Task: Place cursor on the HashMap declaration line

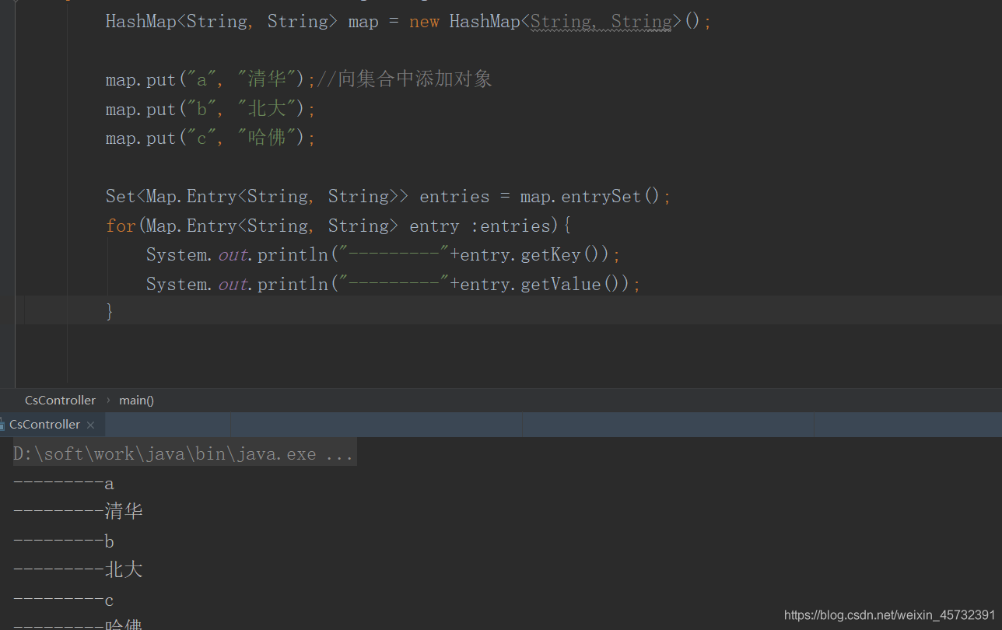Action: click(x=408, y=22)
